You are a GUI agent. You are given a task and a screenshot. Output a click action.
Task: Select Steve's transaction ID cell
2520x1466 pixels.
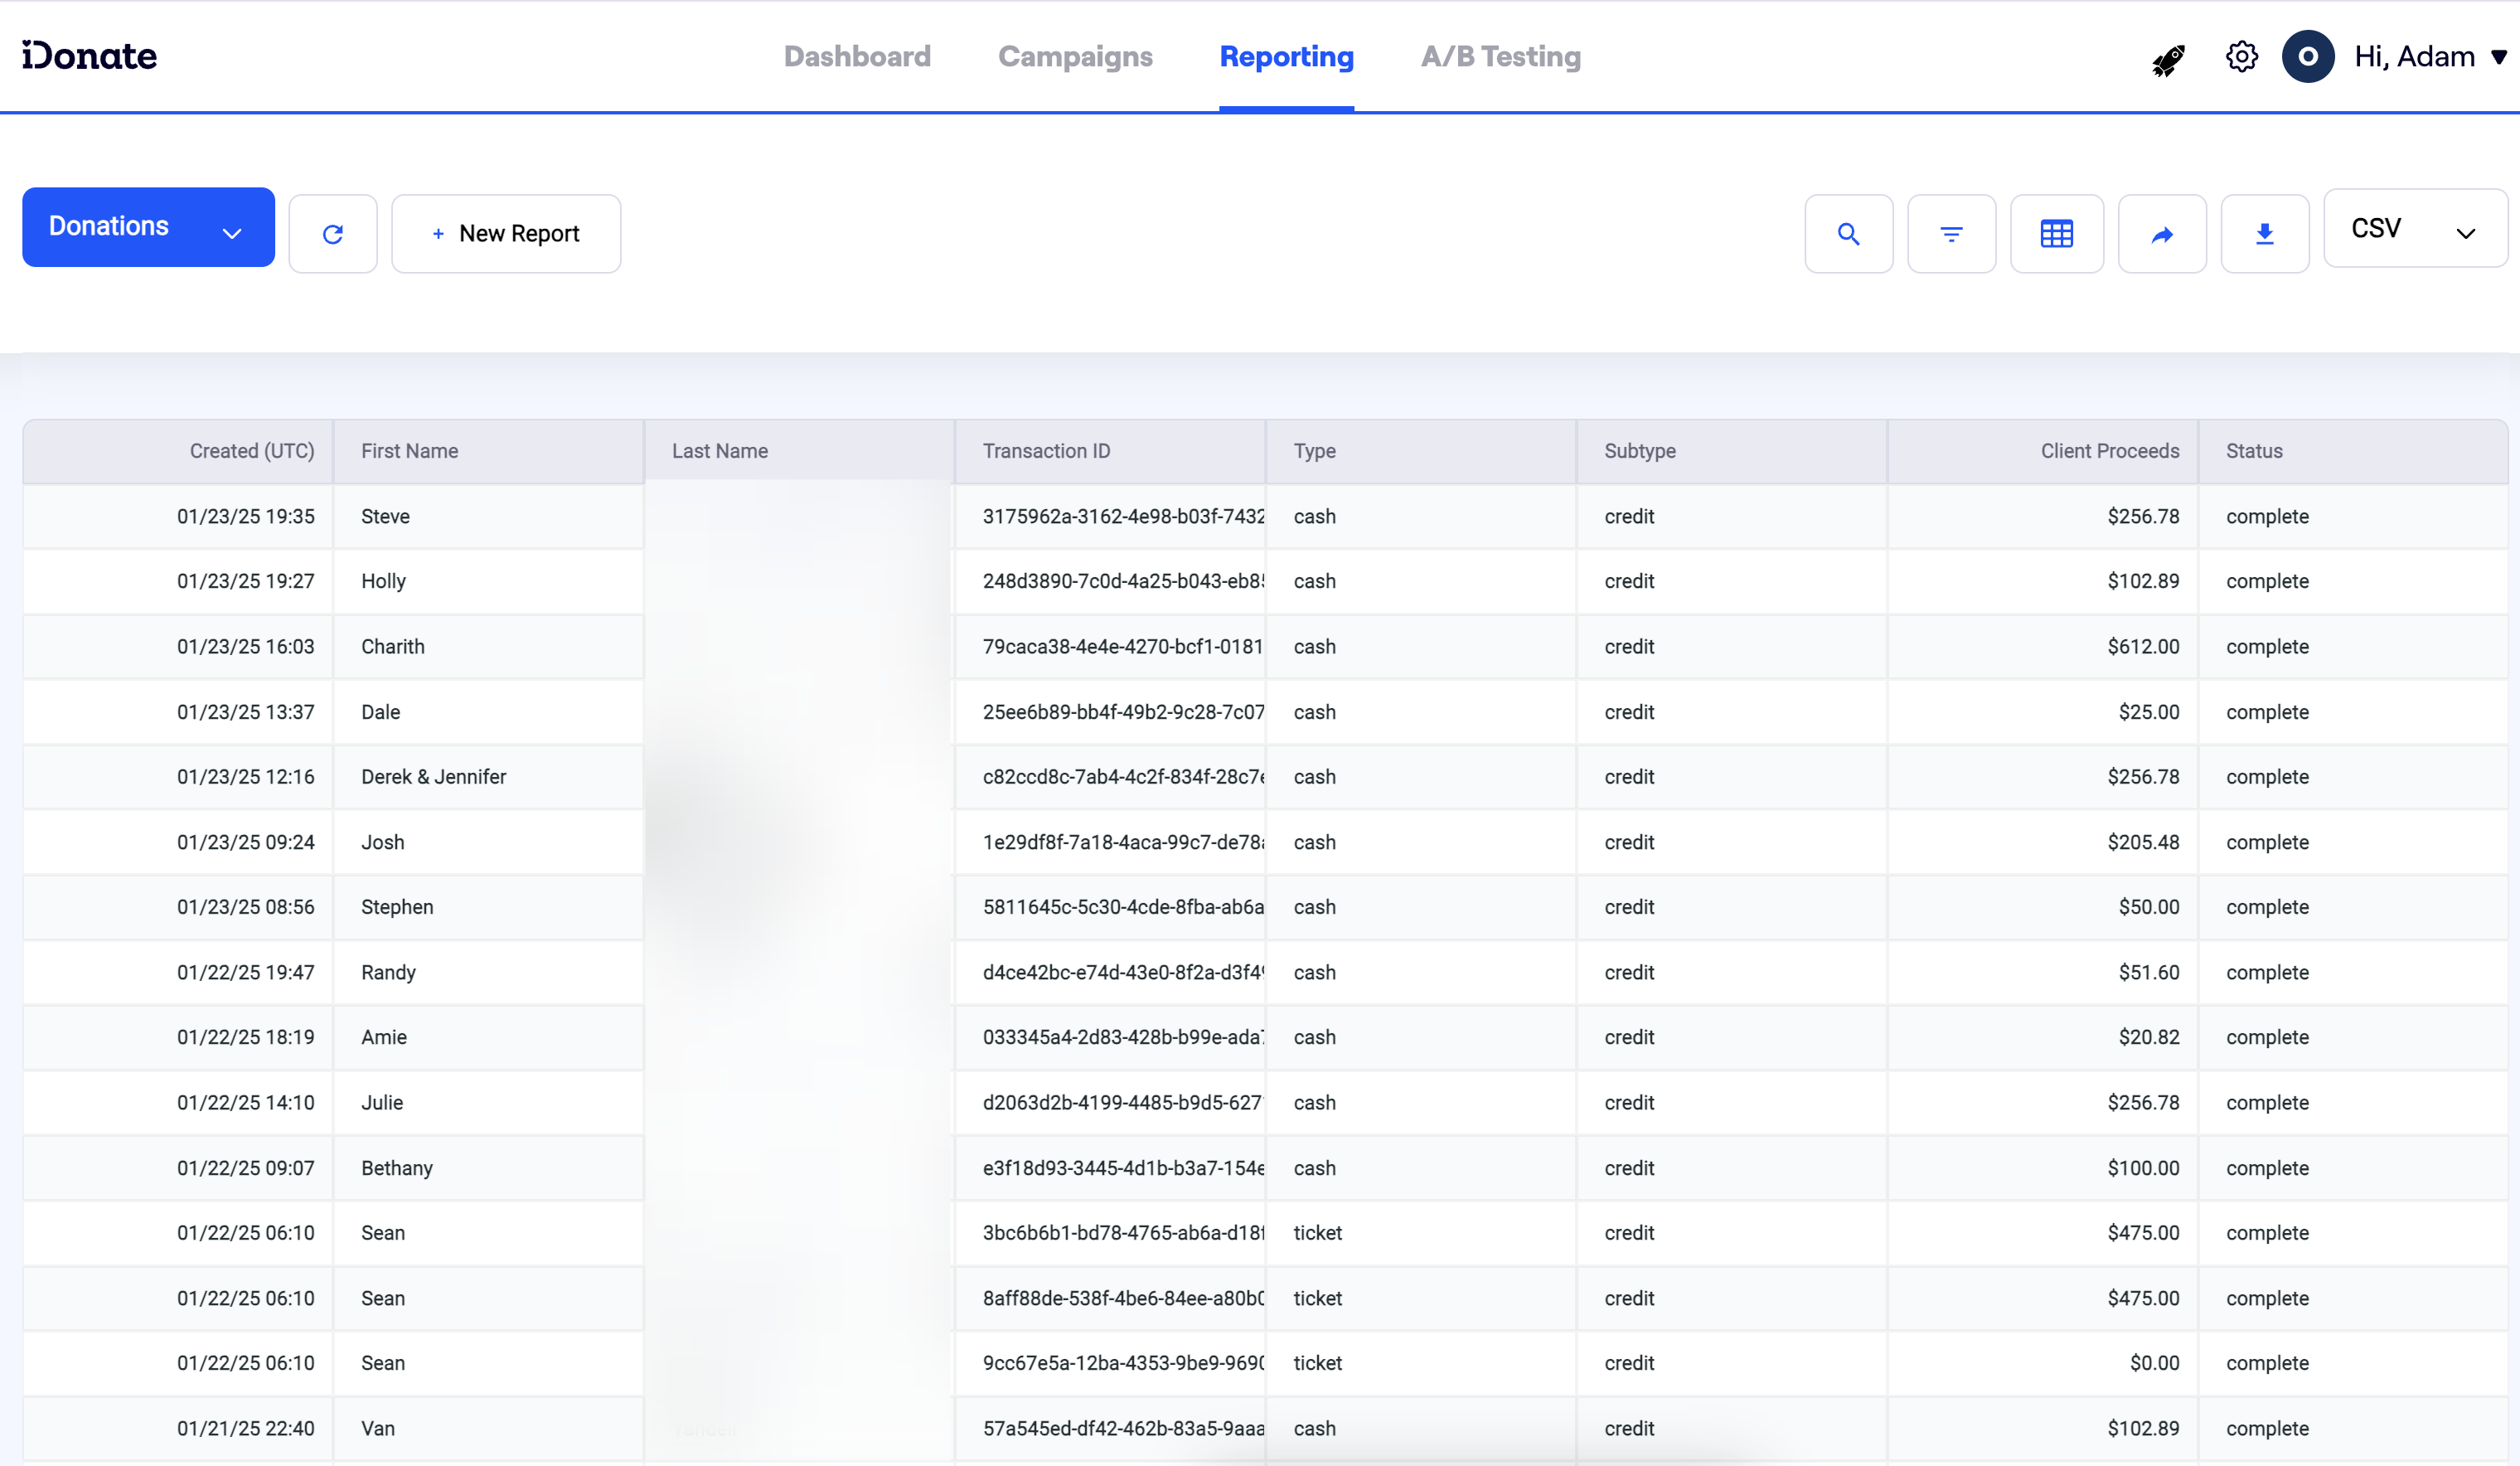pos(1122,517)
